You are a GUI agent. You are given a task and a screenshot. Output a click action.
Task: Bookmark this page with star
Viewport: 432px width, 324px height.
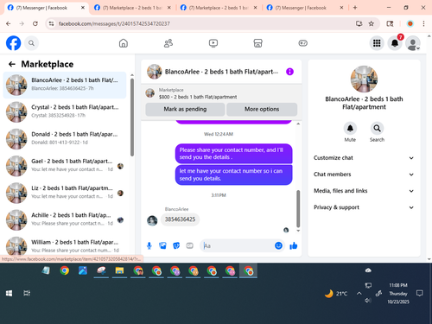(372, 23)
